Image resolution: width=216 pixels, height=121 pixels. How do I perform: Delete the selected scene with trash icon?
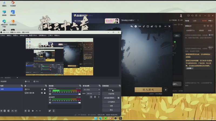click(x=5, y=111)
